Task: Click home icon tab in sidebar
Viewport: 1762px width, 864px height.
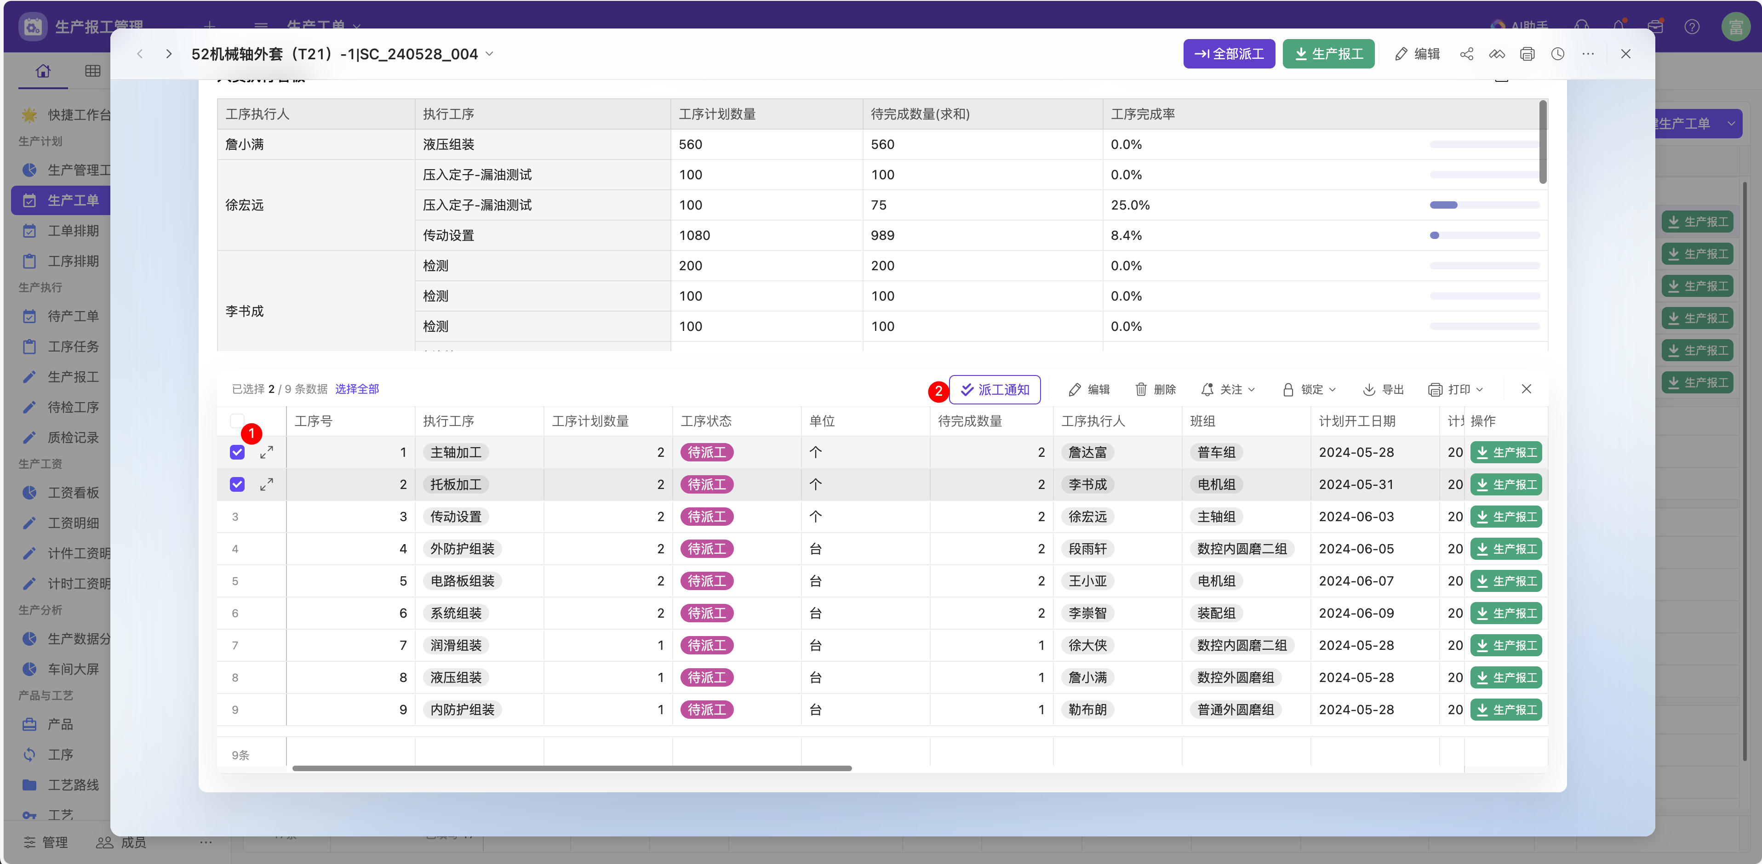Action: pyautogui.click(x=43, y=71)
